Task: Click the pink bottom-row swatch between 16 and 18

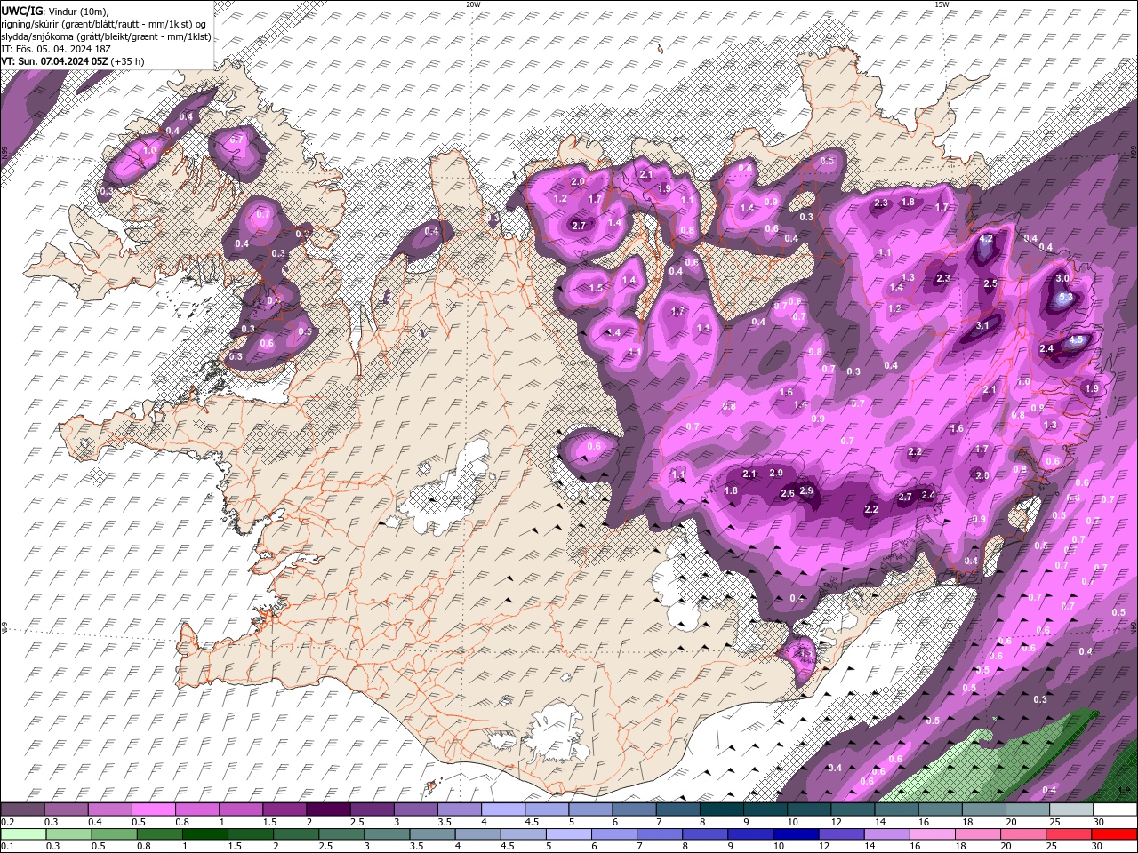Action: coord(933,834)
